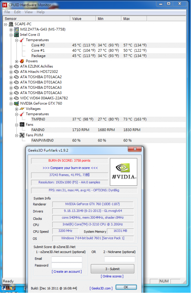Image resolution: width=191 pixels, height=293 pixels.
Task: Open the Help menu
Action: [41, 12]
